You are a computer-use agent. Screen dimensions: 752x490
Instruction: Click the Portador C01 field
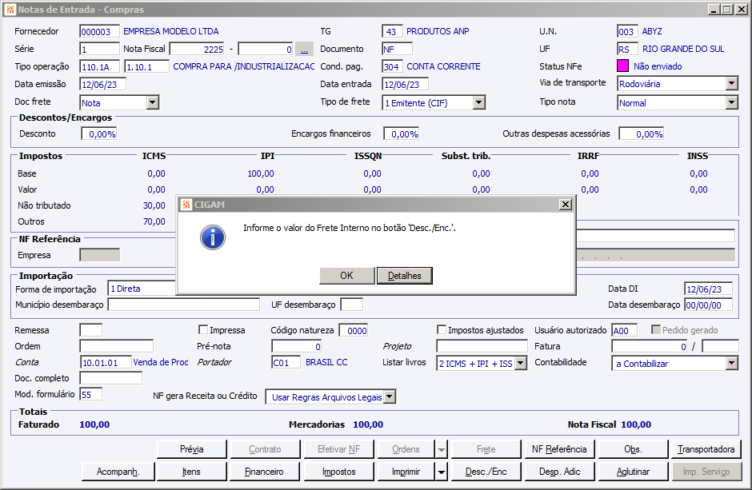coord(286,363)
